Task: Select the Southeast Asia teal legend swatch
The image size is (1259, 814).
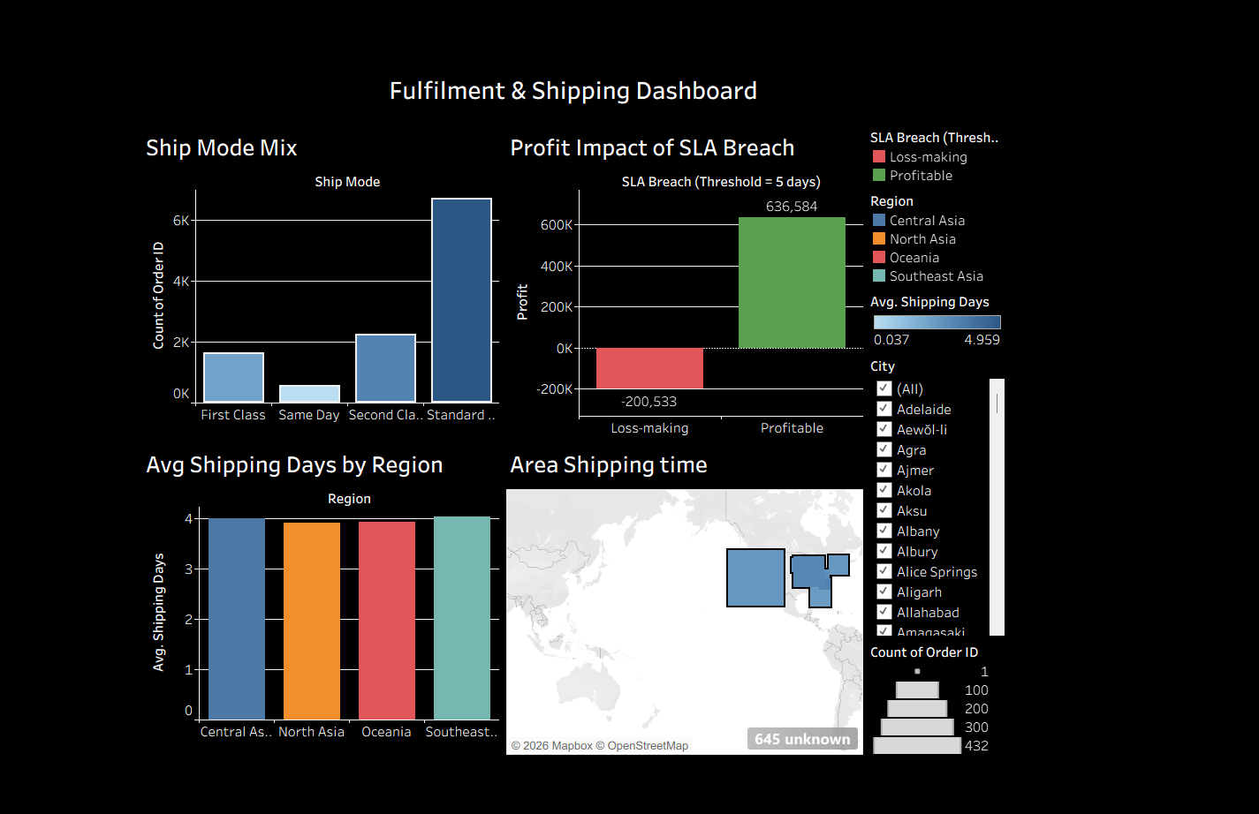Action: click(879, 275)
